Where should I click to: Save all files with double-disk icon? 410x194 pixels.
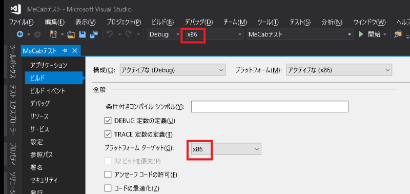click(94, 34)
